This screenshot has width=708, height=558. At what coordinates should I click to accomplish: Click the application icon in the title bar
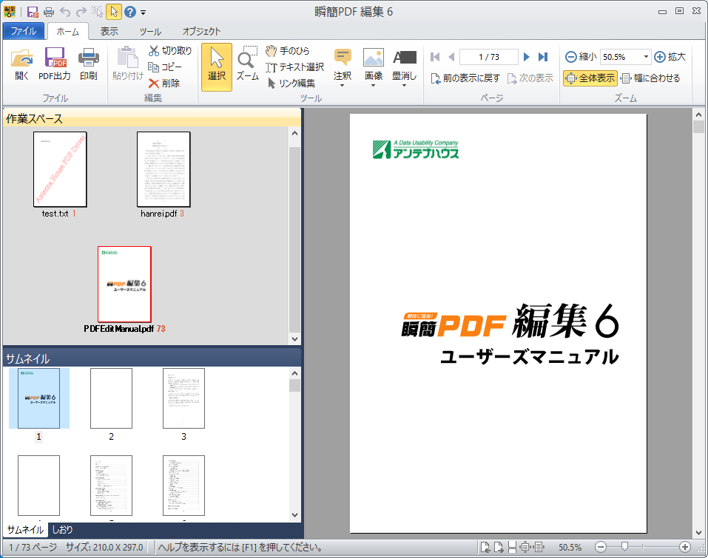coord(10,12)
